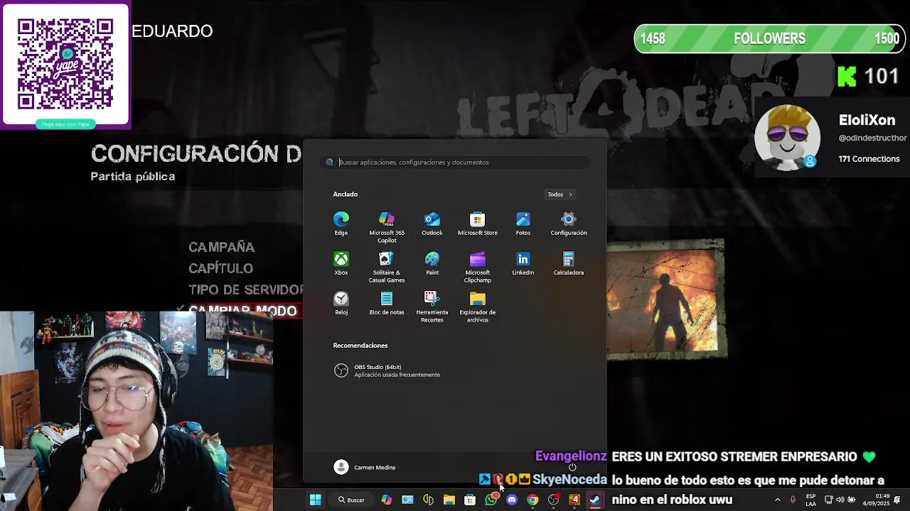Click the Buscar taskbar search box
910x511 pixels.
(x=351, y=500)
